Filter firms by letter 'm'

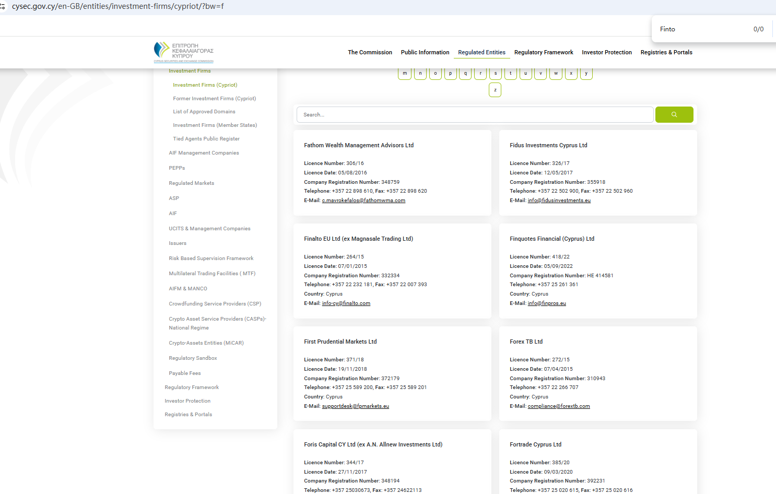[x=405, y=74]
